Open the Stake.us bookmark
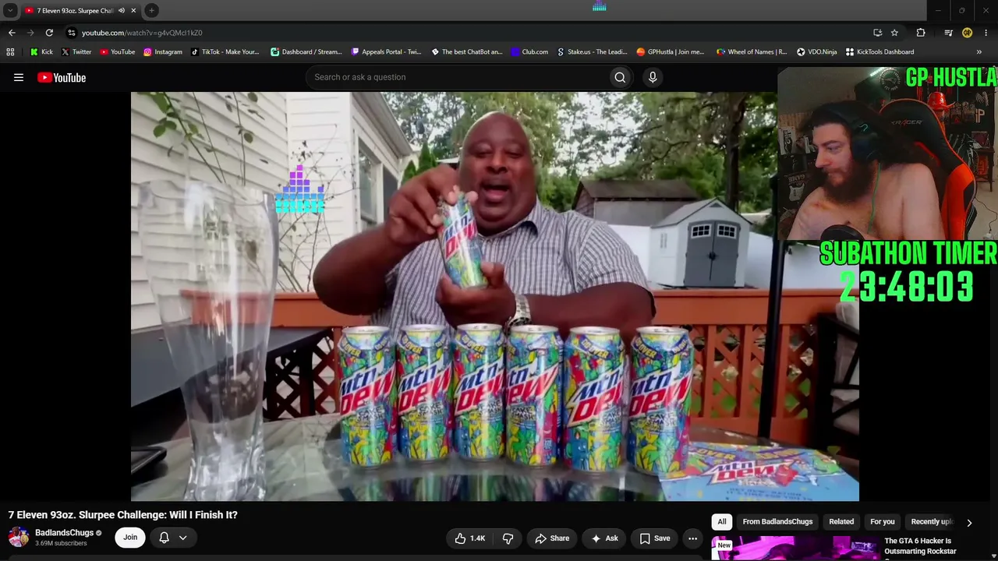The width and height of the screenshot is (998, 561). tap(593, 52)
